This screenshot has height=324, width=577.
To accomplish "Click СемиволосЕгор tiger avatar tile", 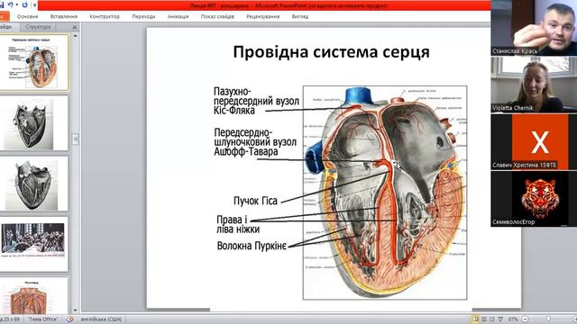I will [534, 198].
